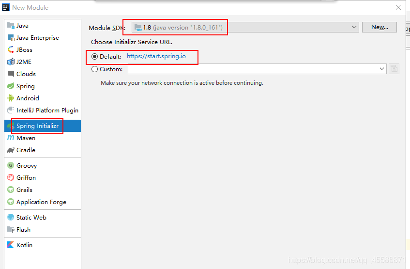Screen dimensions: 410x269
Task: Click the JBoss colorful icon
Action: point(11,49)
